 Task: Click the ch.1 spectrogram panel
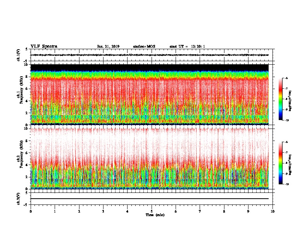tap(150, 94)
